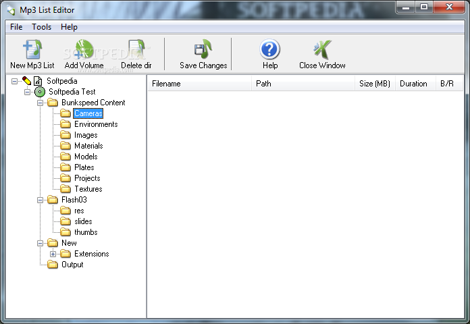Sort by the Size (MB) column header
This screenshot has width=470, height=324.
(x=375, y=84)
